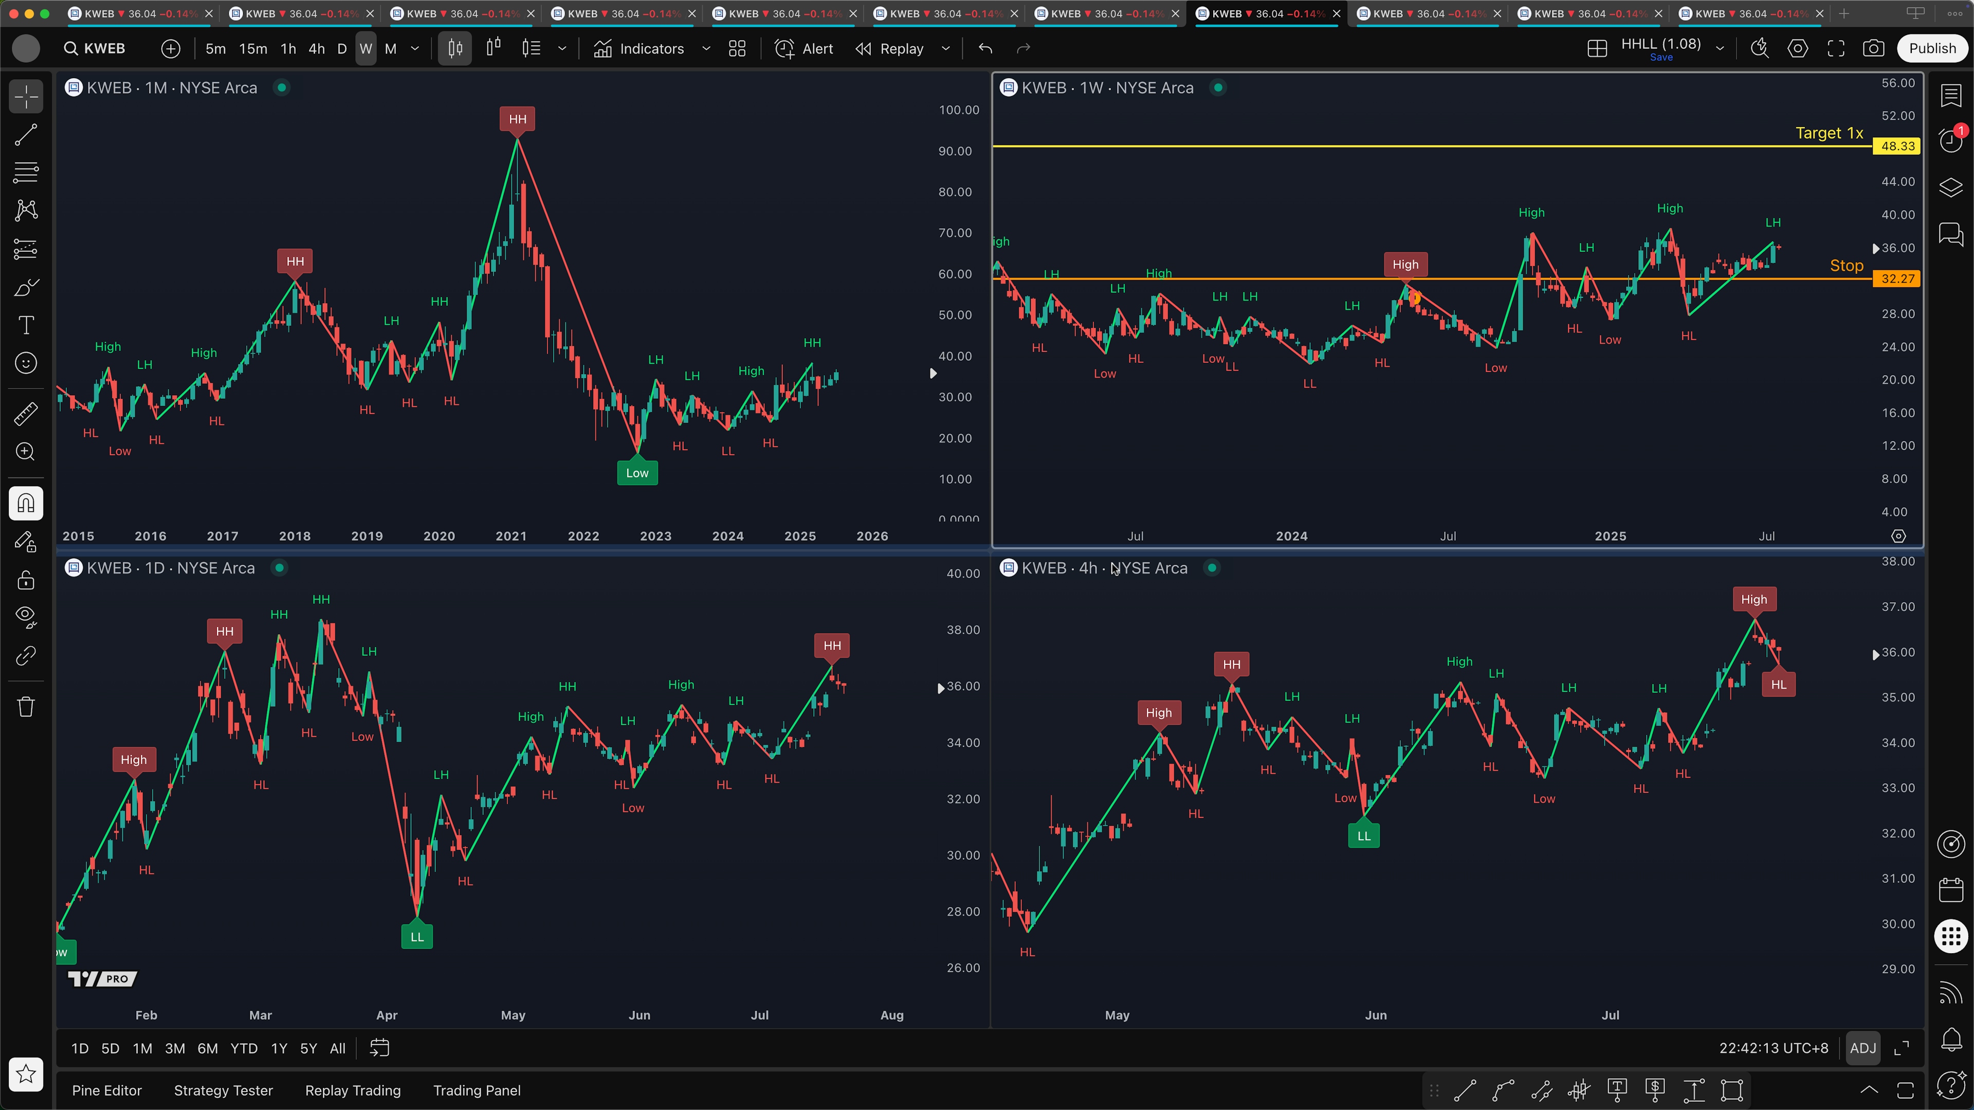The image size is (1974, 1110).
Task: Select the 1Y date range
Action: tap(279, 1048)
